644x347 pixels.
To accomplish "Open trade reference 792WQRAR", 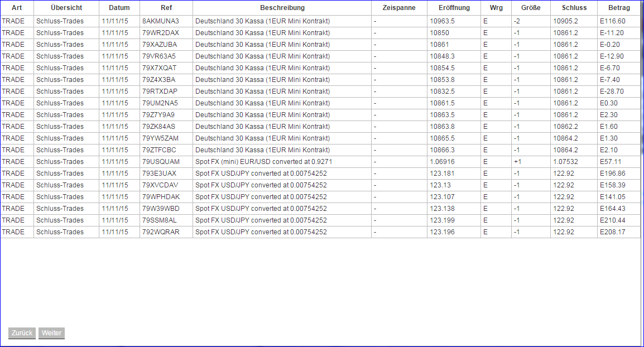I will (166, 232).
